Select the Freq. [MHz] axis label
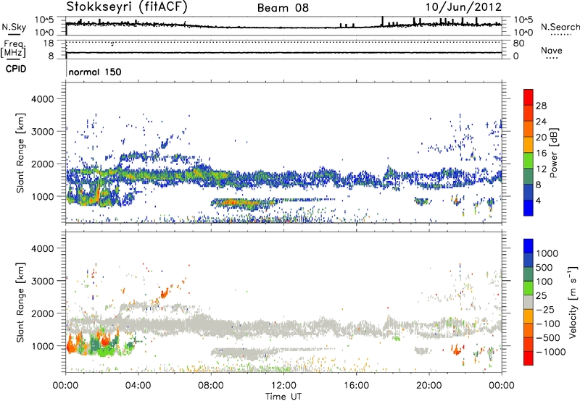Viewport: 580px width, 401px height. [13, 48]
